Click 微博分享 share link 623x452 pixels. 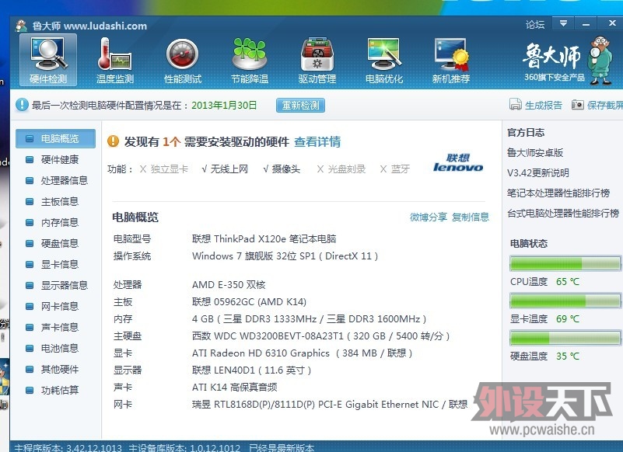click(429, 217)
